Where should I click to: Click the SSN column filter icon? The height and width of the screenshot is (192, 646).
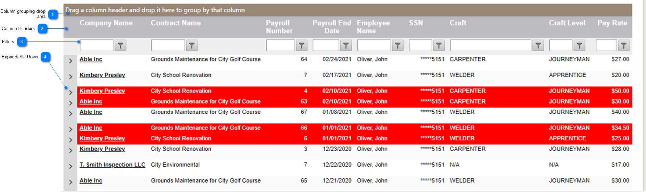pos(438,46)
